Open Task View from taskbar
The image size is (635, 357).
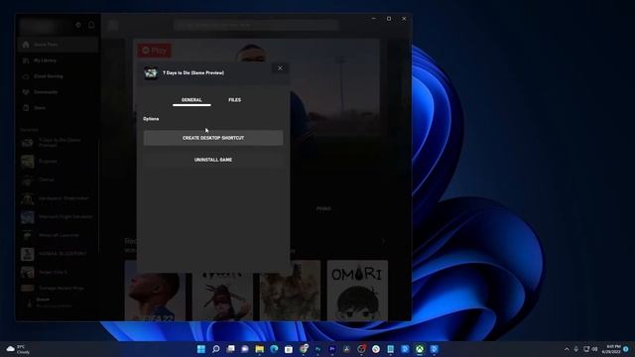(230, 349)
